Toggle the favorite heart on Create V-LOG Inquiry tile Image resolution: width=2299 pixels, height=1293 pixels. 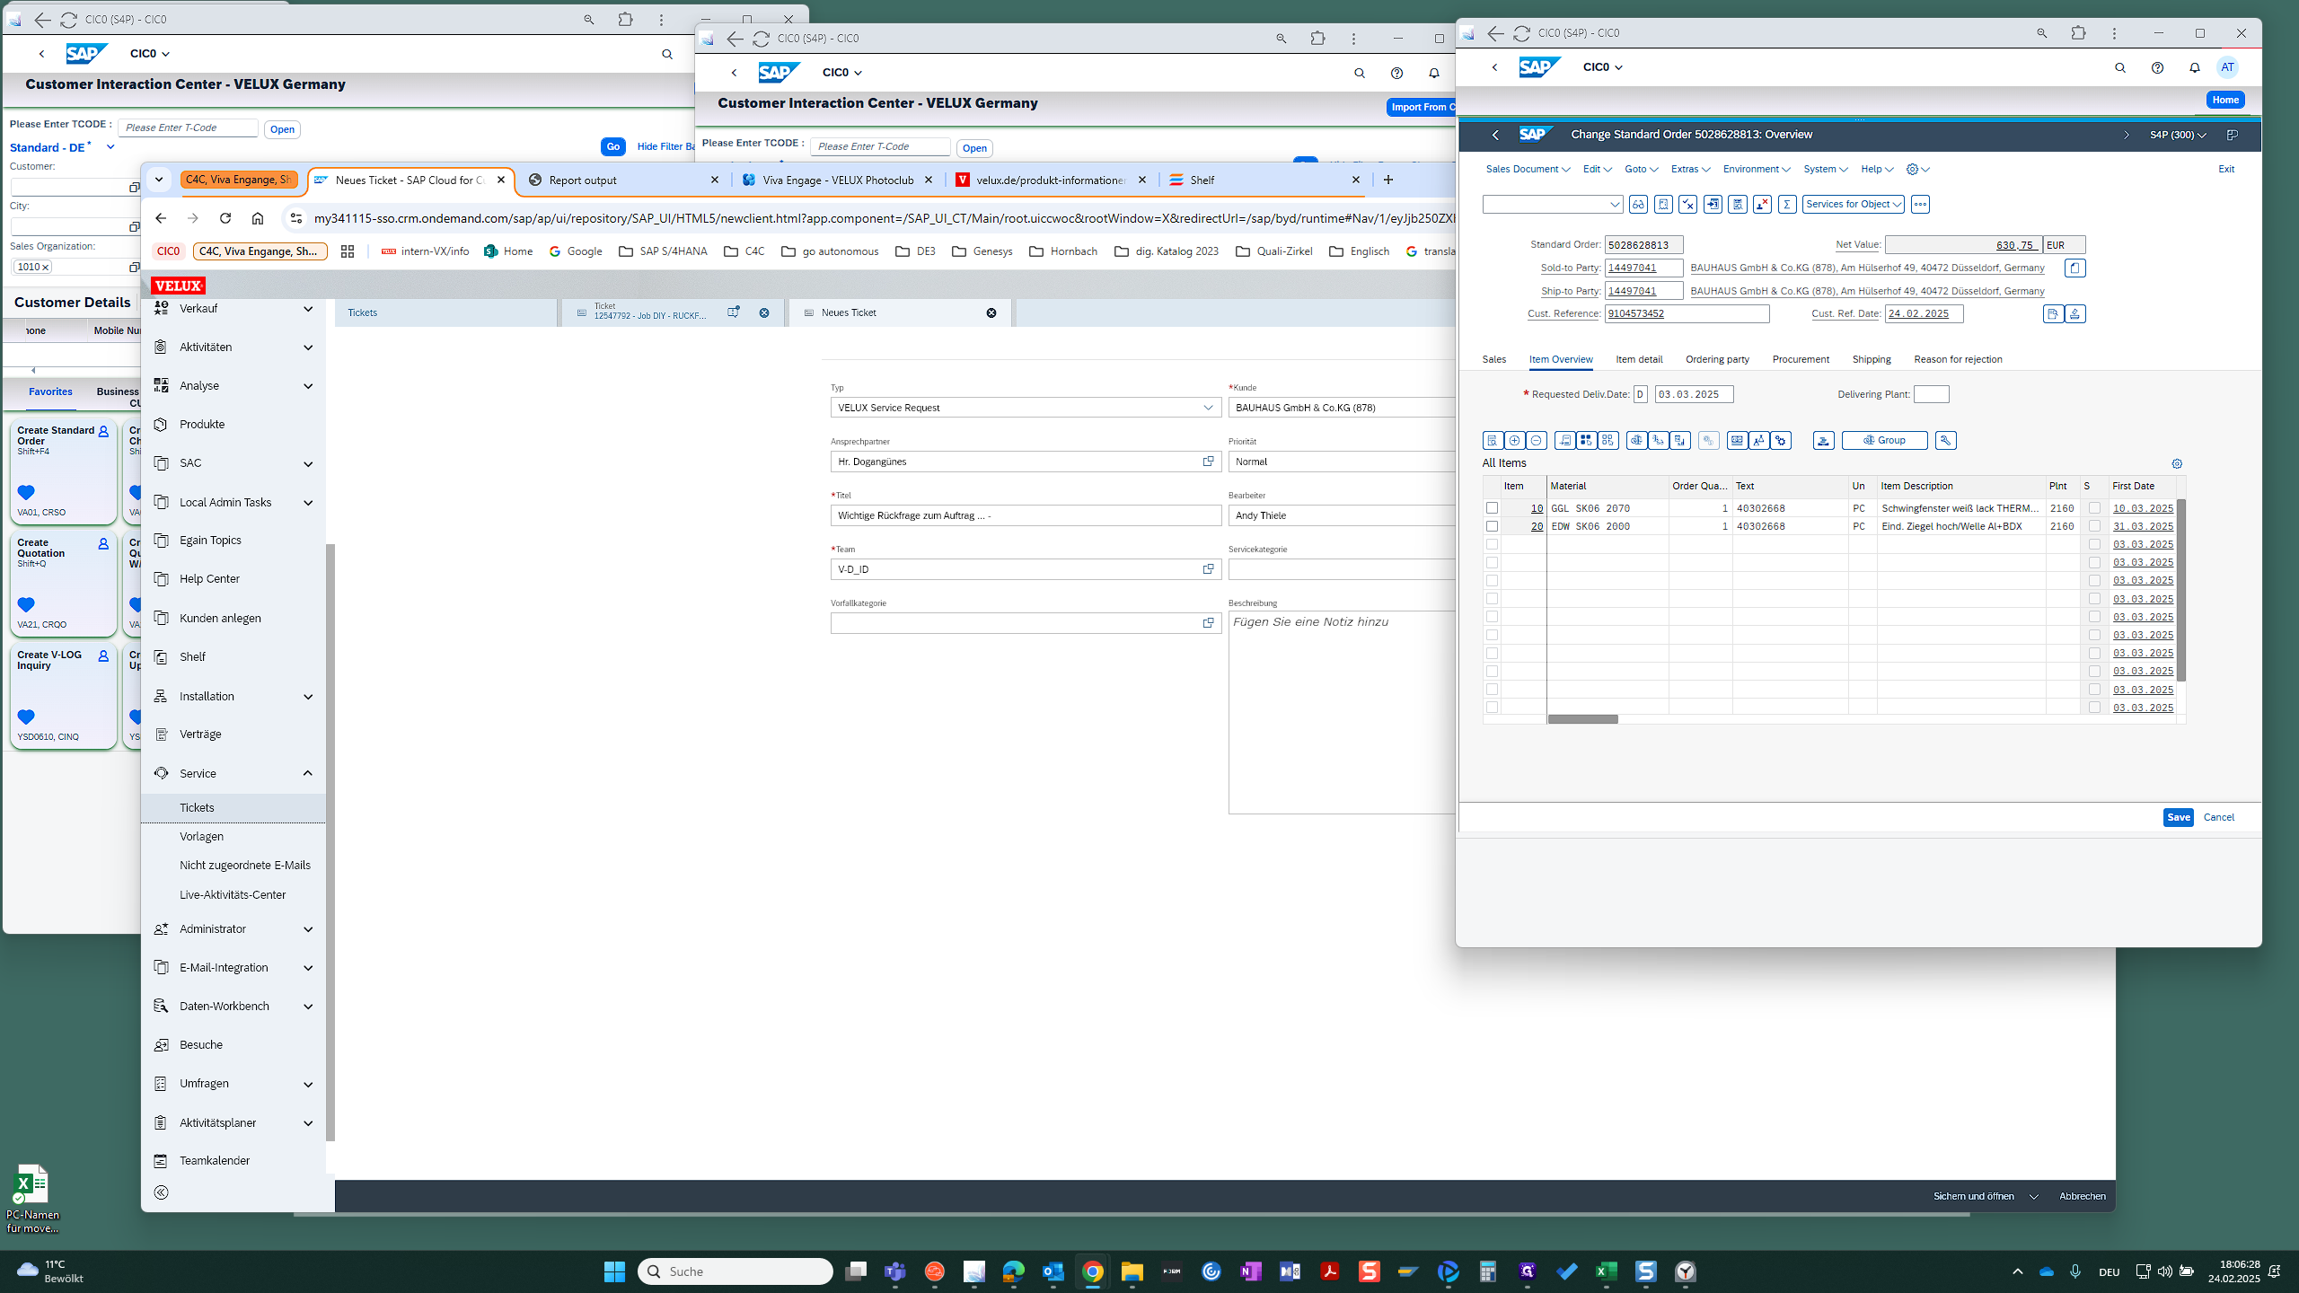coord(26,717)
